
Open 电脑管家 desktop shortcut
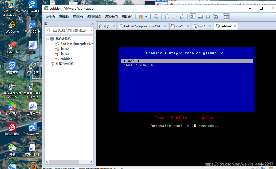coord(12,68)
